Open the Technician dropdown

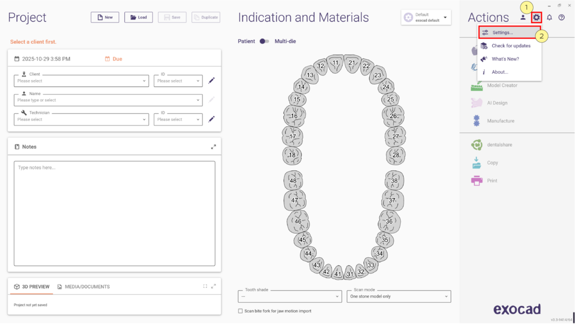point(82,119)
